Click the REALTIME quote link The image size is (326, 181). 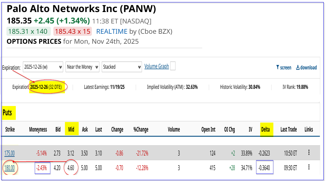click(x=112, y=31)
